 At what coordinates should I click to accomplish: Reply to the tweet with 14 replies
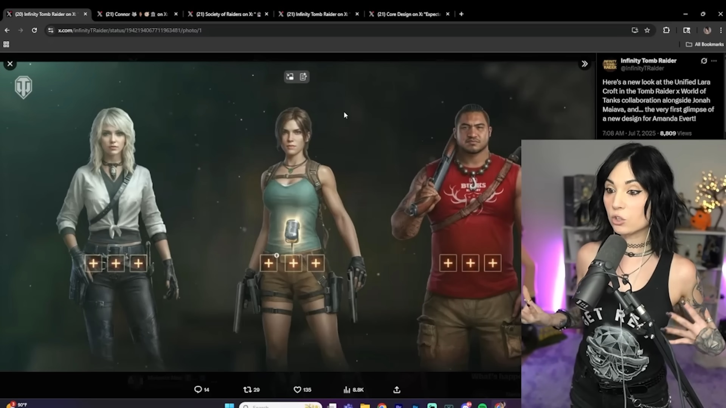(202, 389)
